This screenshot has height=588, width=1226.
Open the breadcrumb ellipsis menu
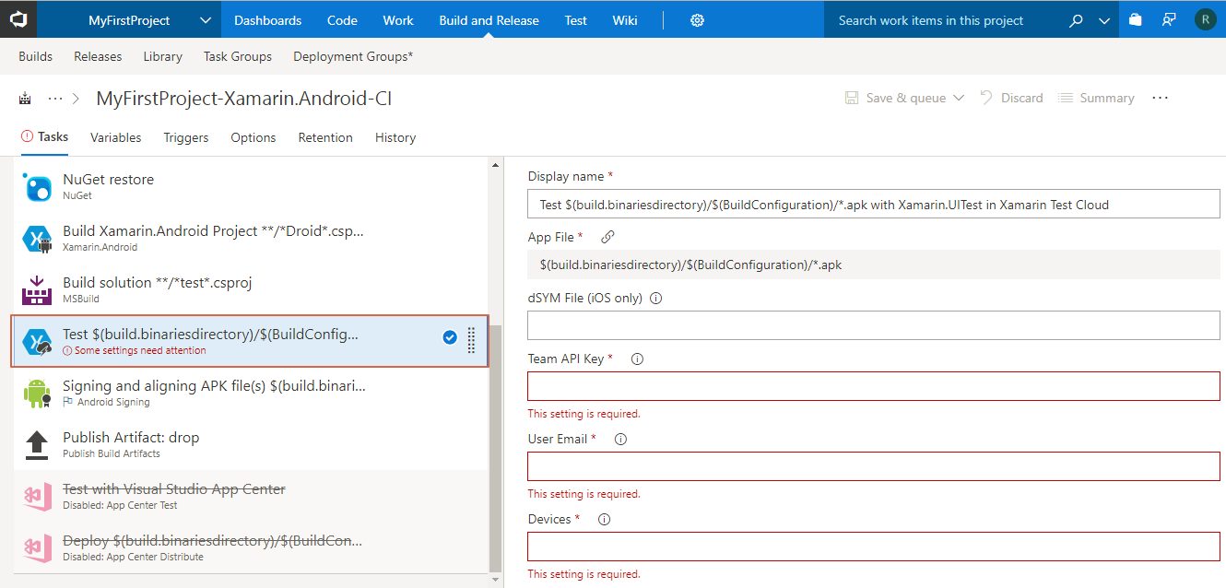pyautogui.click(x=54, y=99)
